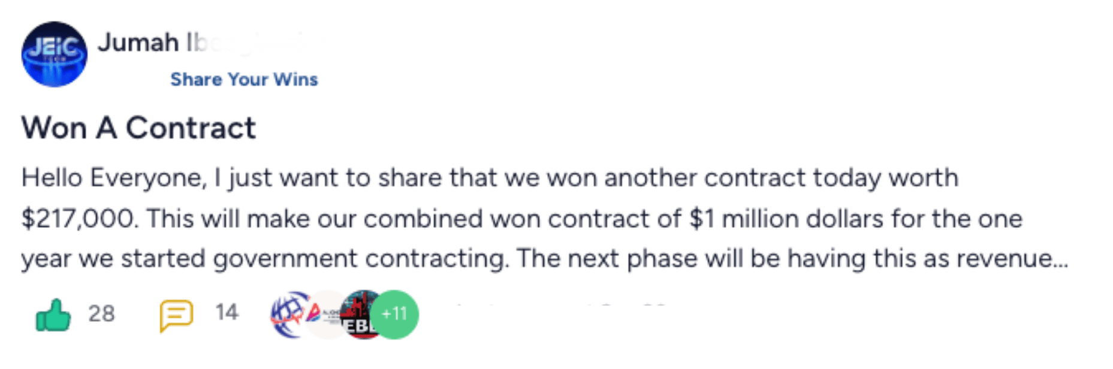The image size is (1113, 369).
Task: Go to Share Your Wins category
Action: point(244,79)
